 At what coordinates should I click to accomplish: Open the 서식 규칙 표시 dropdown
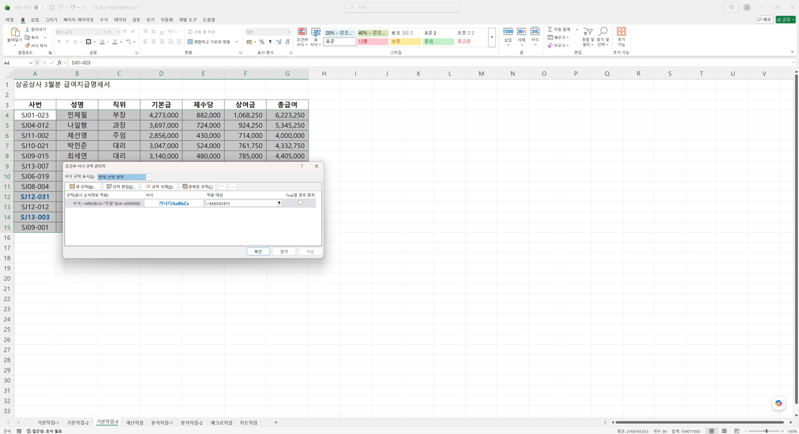[x=149, y=177]
